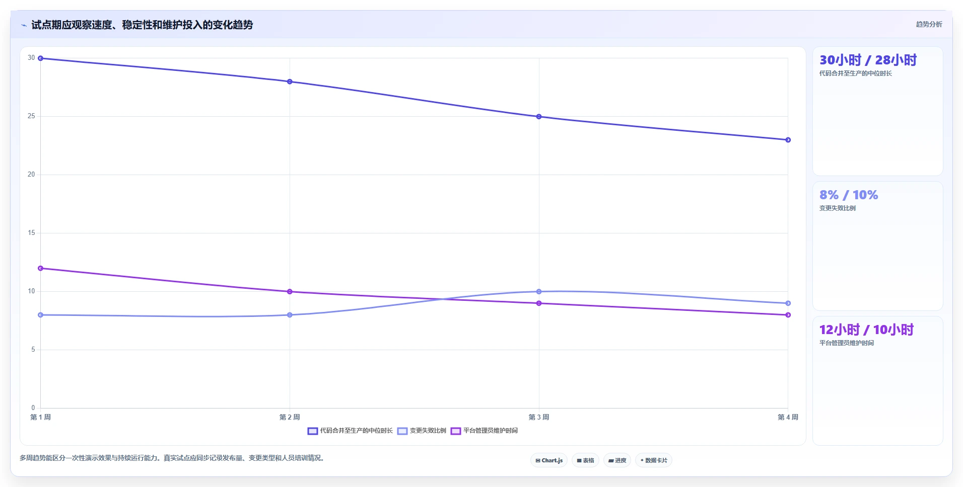Click week 4 purple maintenance point at 8

[788, 315]
